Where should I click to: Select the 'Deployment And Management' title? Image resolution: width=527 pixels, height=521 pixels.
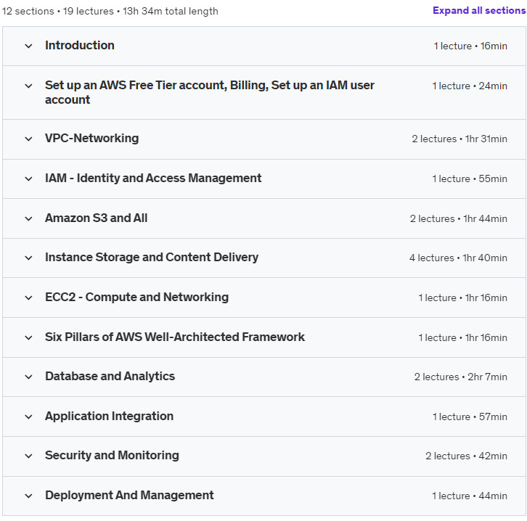129,495
